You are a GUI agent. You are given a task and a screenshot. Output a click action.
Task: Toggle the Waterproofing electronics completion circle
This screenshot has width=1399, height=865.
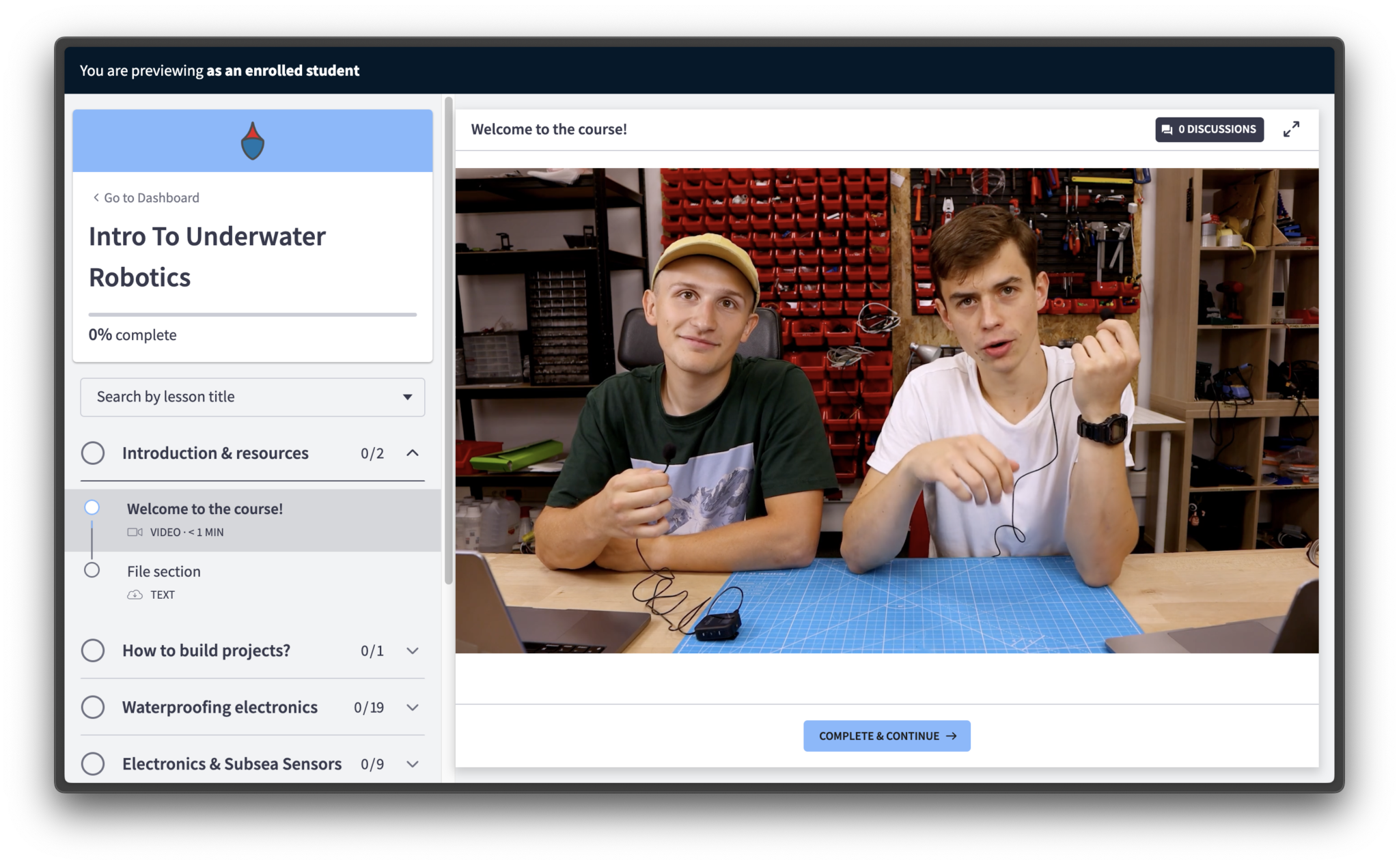click(x=93, y=707)
